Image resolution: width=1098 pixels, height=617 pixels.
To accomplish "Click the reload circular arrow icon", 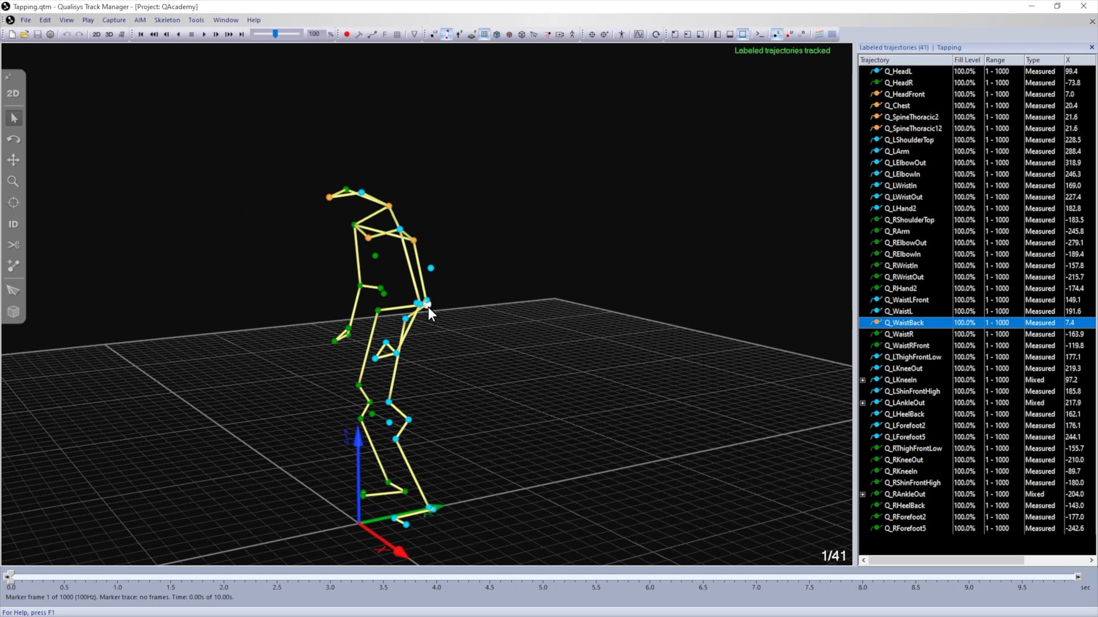I will pos(656,34).
